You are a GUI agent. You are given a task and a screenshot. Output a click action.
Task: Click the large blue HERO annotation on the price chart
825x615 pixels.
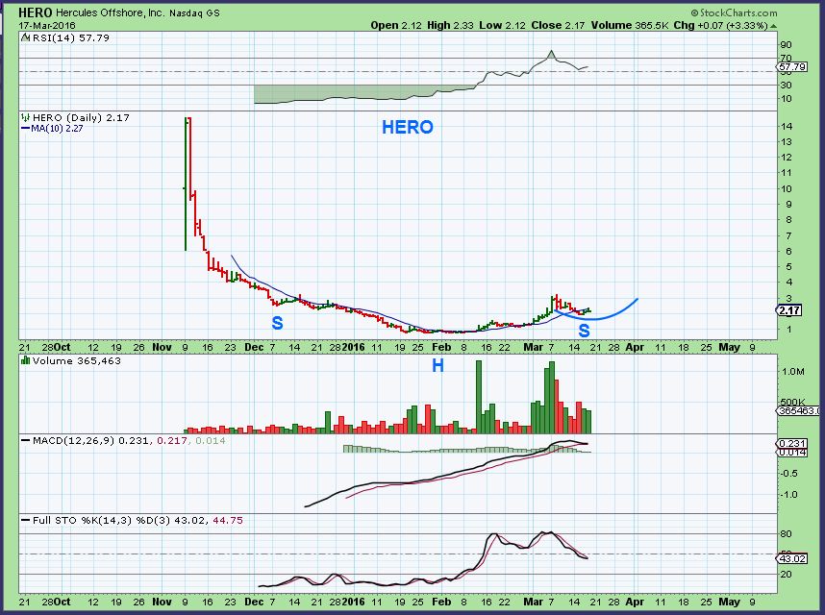tap(408, 127)
